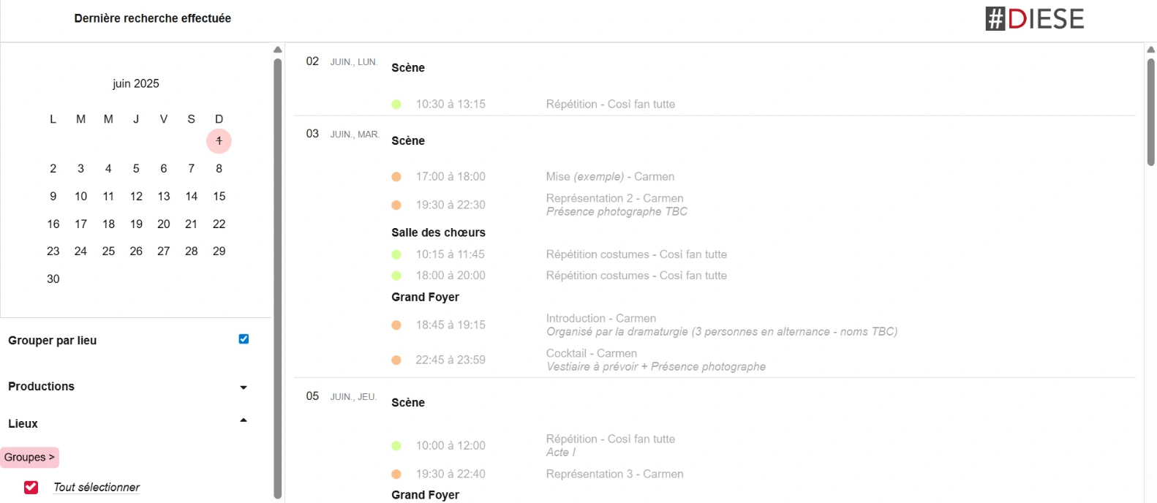The image size is (1157, 503).
Task: Pick June 18 in the calendar
Action: coord(108,224)
